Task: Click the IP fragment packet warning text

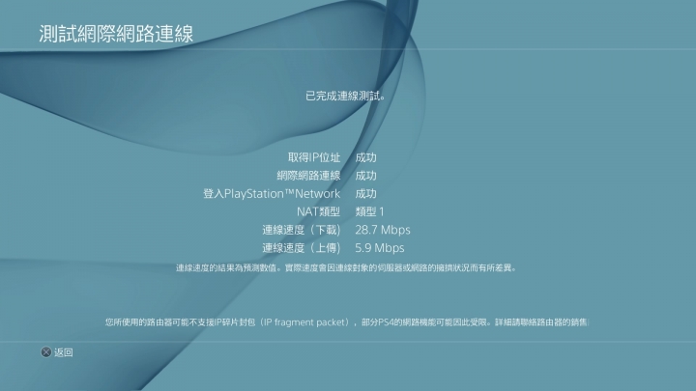Action: [347, 322]
